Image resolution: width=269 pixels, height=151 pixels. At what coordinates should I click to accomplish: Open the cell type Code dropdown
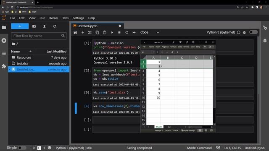[150, 32]
